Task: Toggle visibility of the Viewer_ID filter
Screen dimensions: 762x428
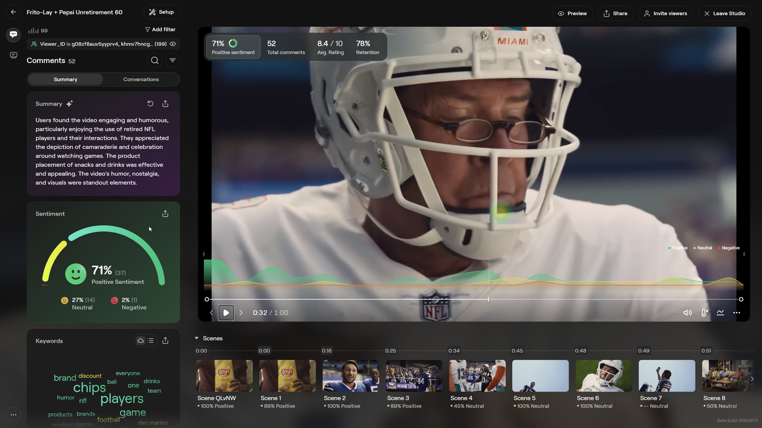Action: pyautogui.click(x=173, y=44)
